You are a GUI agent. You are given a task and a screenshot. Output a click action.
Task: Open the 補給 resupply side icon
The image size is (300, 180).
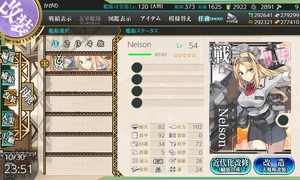[8, 78]
